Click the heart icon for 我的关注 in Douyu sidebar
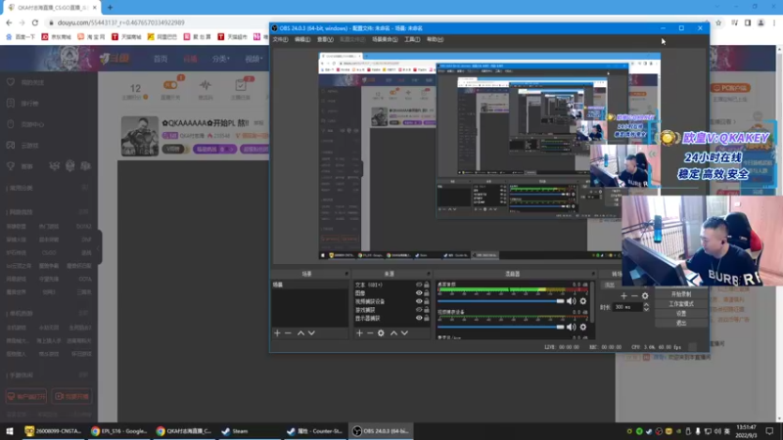Screen dimensions: 783x440 (x=11, y=82)
